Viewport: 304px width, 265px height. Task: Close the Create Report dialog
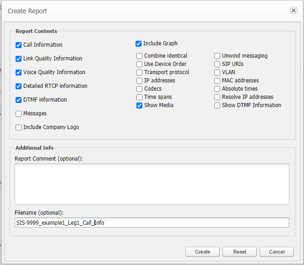293,11
